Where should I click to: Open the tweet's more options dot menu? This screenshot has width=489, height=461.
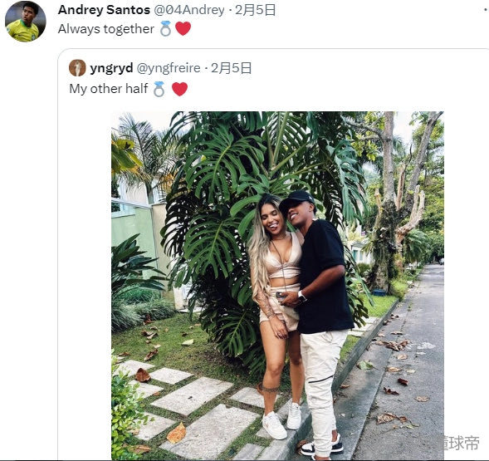[x=485, y=10]
